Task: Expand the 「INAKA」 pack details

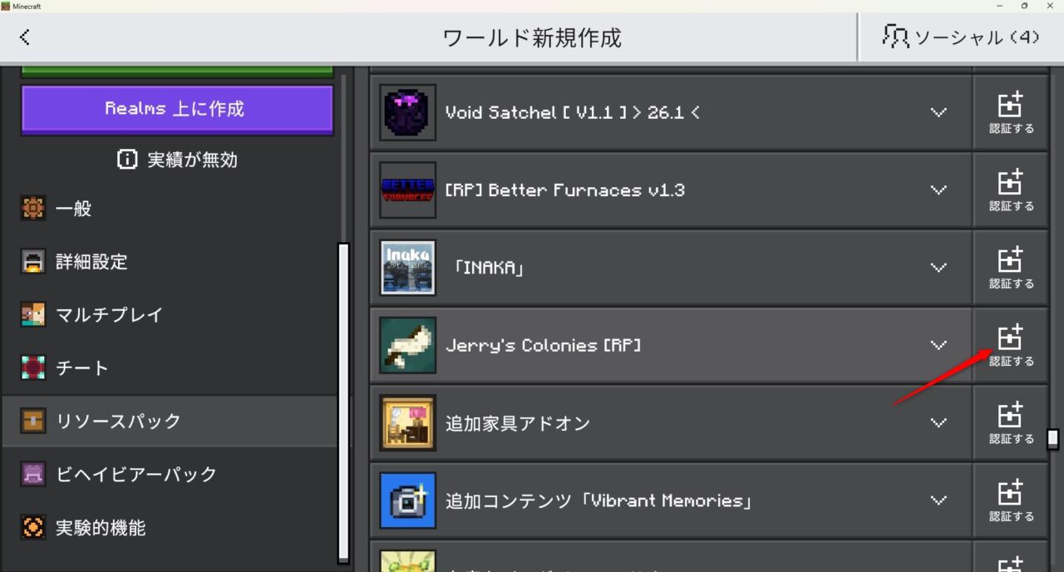Action: pyautogui.click(x=938, y=268)
